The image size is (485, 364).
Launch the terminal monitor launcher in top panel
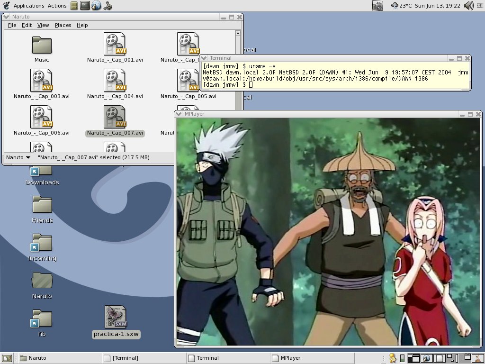click(85, 6)
